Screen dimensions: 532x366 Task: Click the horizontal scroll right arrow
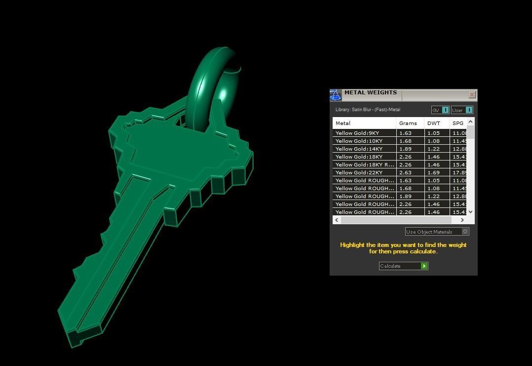click(462, 220)
